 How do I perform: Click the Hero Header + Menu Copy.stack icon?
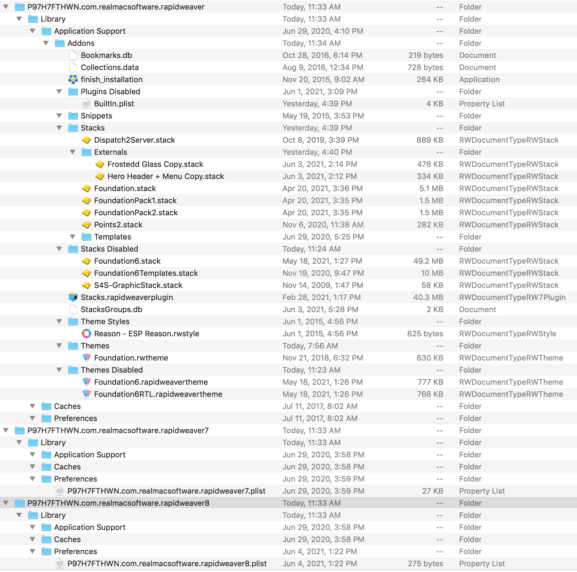[x=100, y=176]
